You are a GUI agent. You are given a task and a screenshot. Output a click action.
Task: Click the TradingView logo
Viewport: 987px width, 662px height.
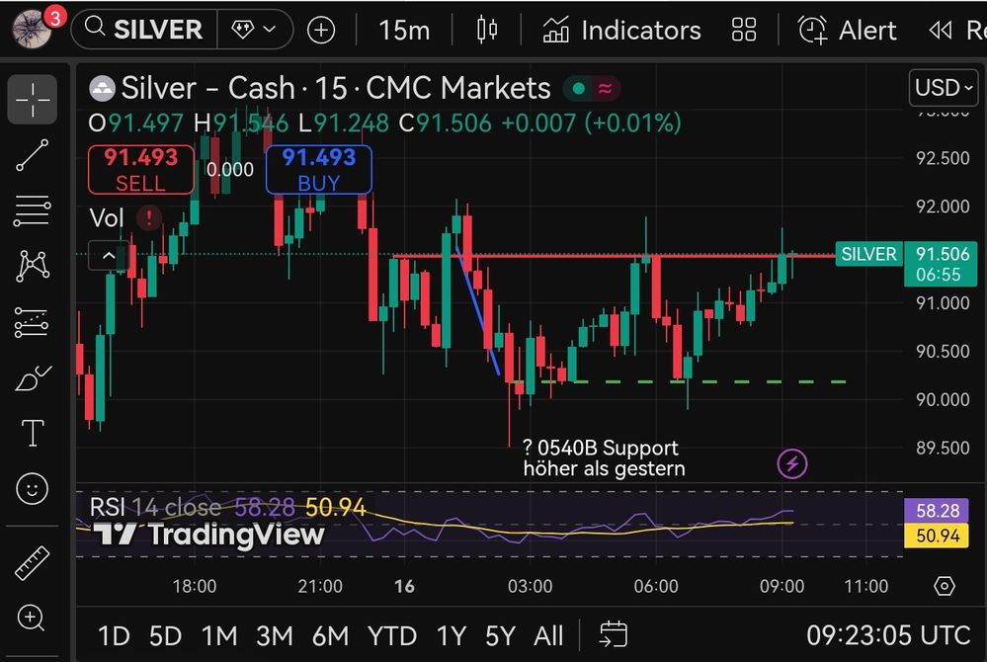pyautogui.click(x=208, y=535)
